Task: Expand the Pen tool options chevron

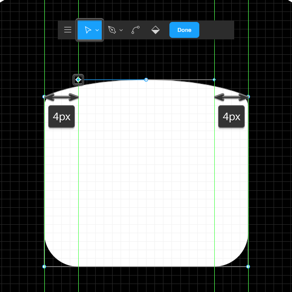Action: [121, 30]
